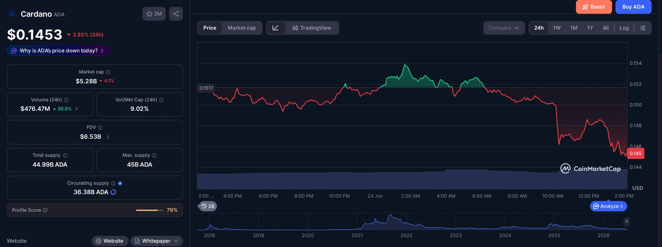
Task: Click verified circulating supply badge
Action: (120, 183)
